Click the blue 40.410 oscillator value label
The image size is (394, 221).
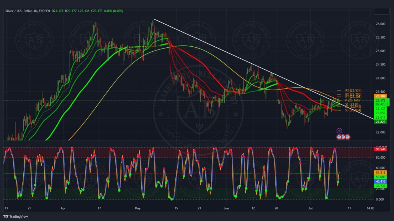point(380,181)
